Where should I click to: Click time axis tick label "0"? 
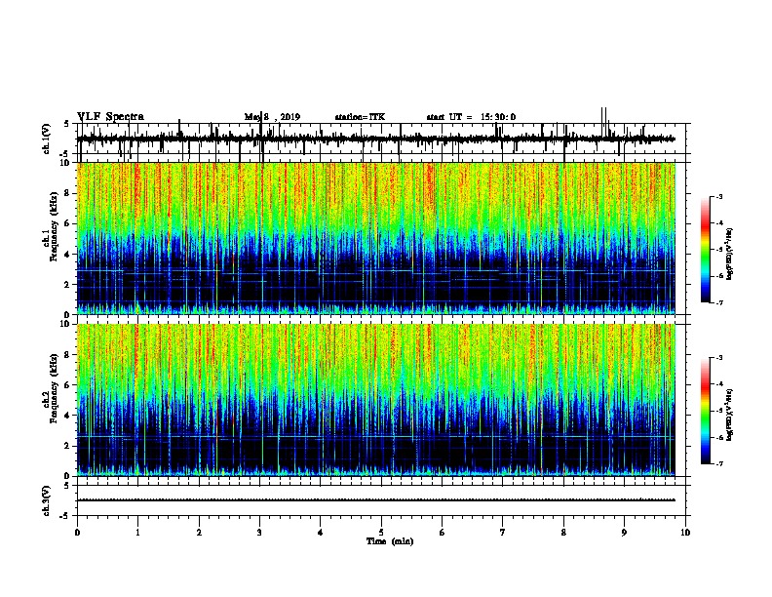pyautogui.click(x=77, y=533)
